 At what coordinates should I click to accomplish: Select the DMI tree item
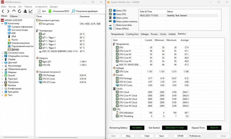click(x=14, y=33)
